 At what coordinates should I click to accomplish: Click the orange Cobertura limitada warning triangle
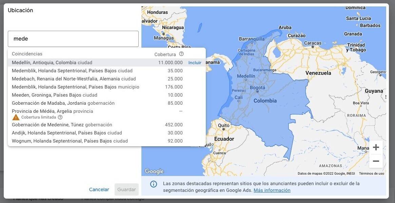pos(16,117)
